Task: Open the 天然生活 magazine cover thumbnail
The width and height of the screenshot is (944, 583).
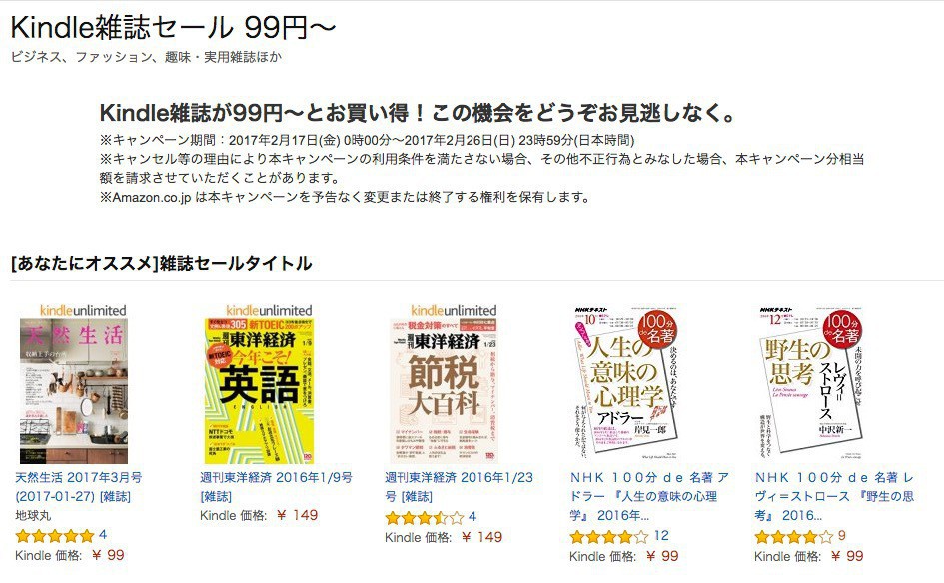Action: [x=74, y=391]
